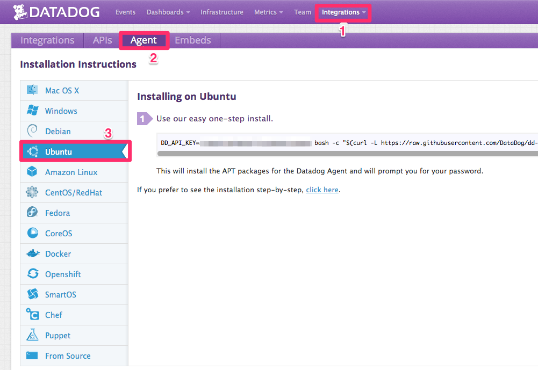The width and height of the screenshot is (538, 370).
Task: Switch to the Embeds tab
Action: tap(192, 40)
